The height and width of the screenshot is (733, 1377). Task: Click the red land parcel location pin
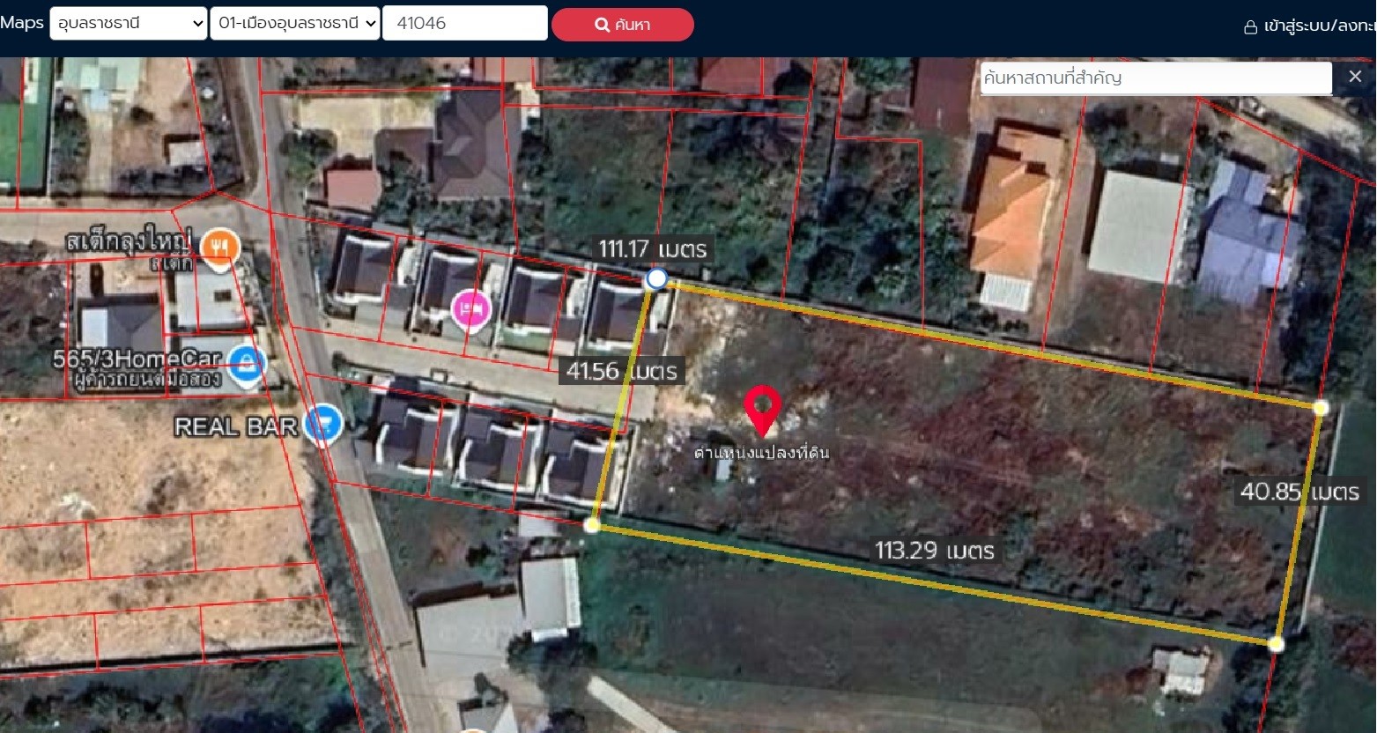762,408
